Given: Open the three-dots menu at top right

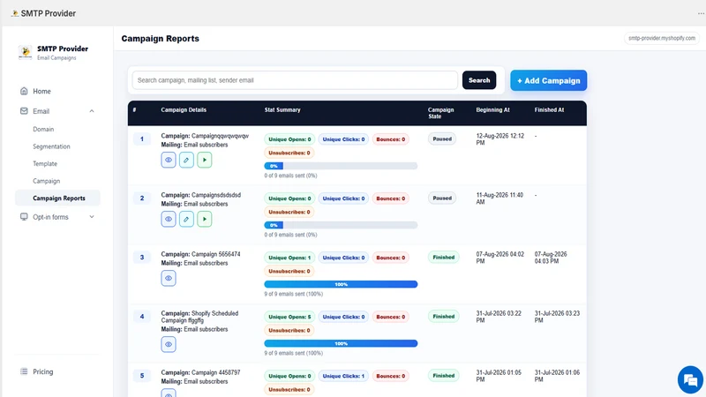Looking at the screenshot, I should point(701,13).
